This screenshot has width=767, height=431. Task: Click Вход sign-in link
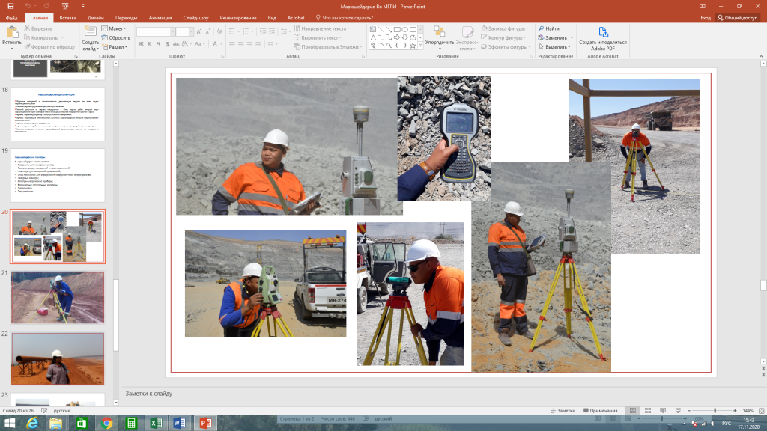tap(706, 18)
